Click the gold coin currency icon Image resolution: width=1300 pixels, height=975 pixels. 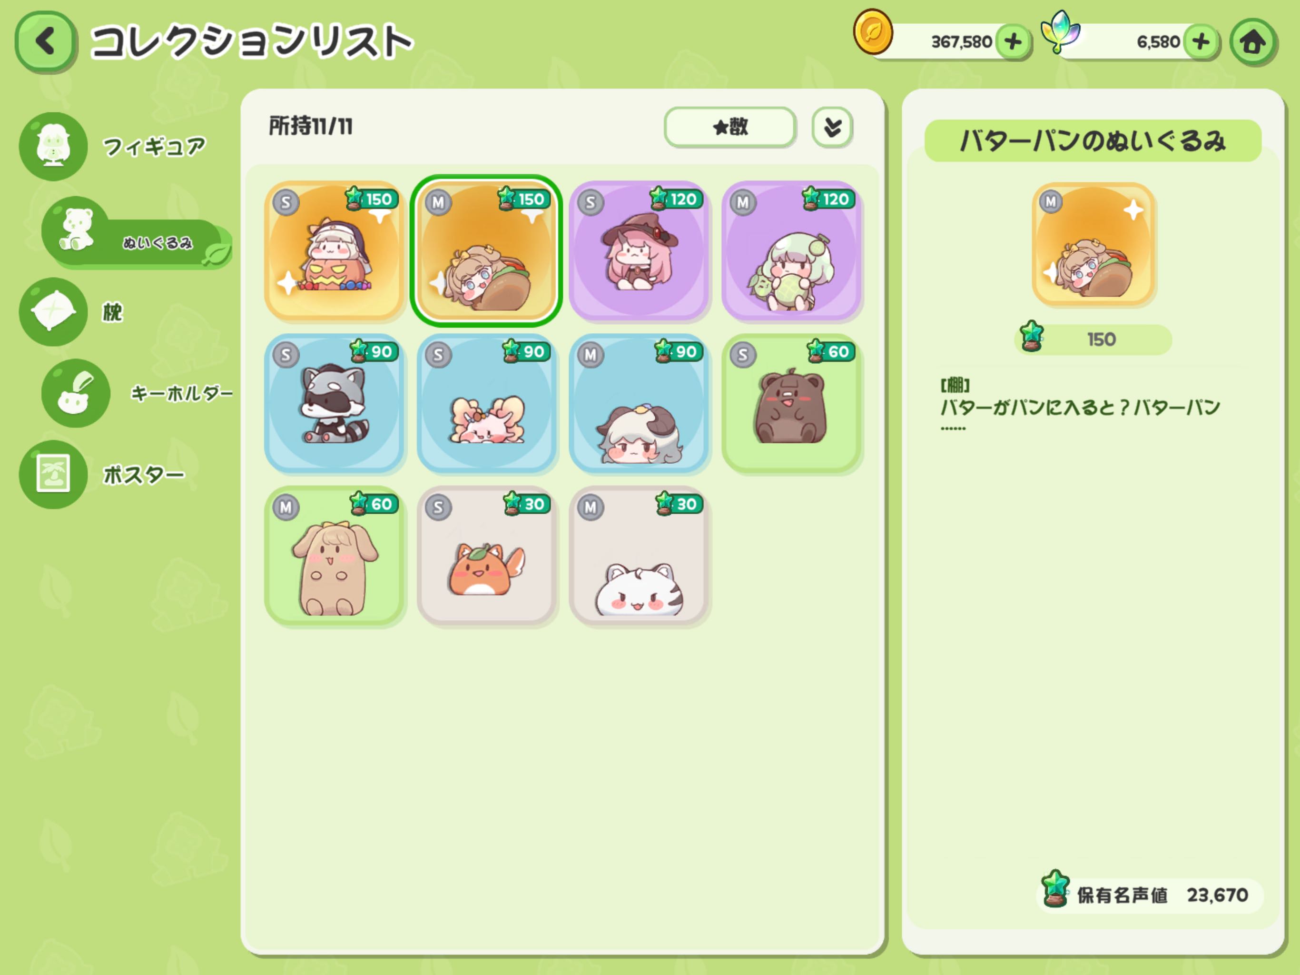pos(873,32)
